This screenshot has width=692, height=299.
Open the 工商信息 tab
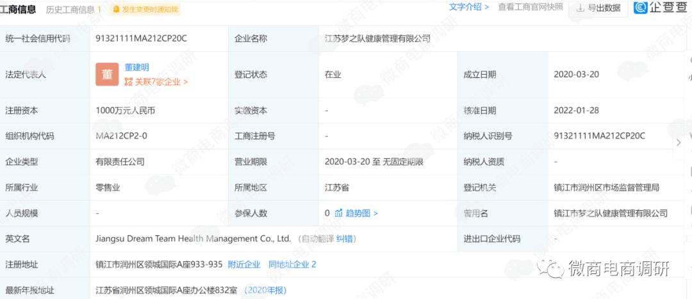coord(19,9)
